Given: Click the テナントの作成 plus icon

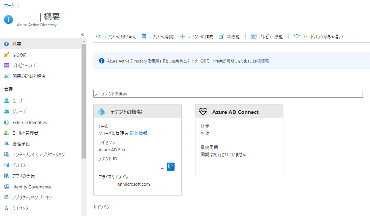Looking at the screenshot, I should 182,37.
